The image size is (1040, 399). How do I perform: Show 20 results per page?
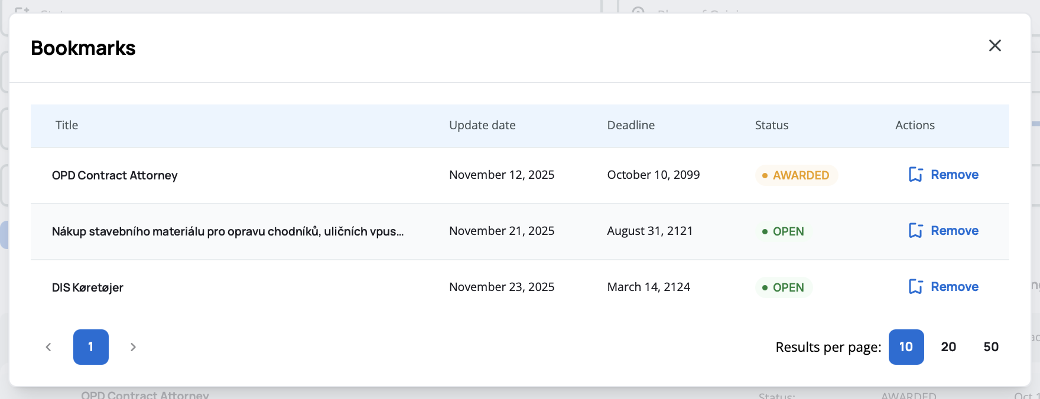click(948, 347)
